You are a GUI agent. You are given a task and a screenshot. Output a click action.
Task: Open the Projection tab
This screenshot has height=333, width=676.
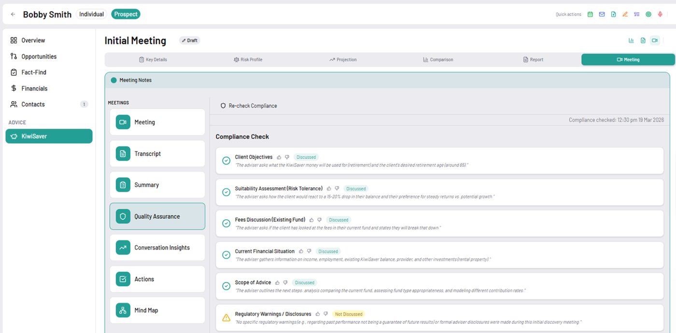click(343, 59)
